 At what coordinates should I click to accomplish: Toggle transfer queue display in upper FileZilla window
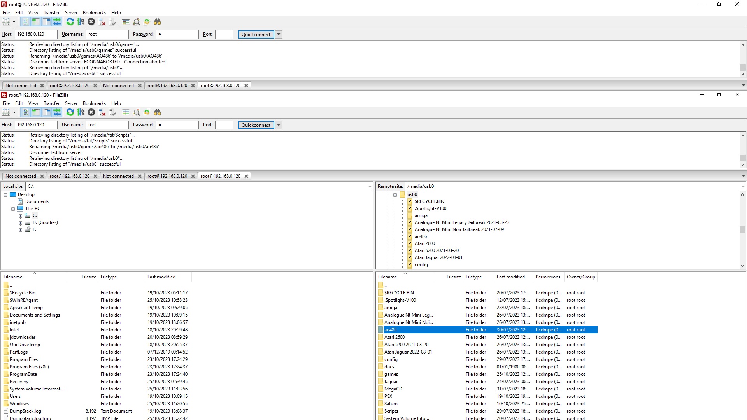(57, 22)
